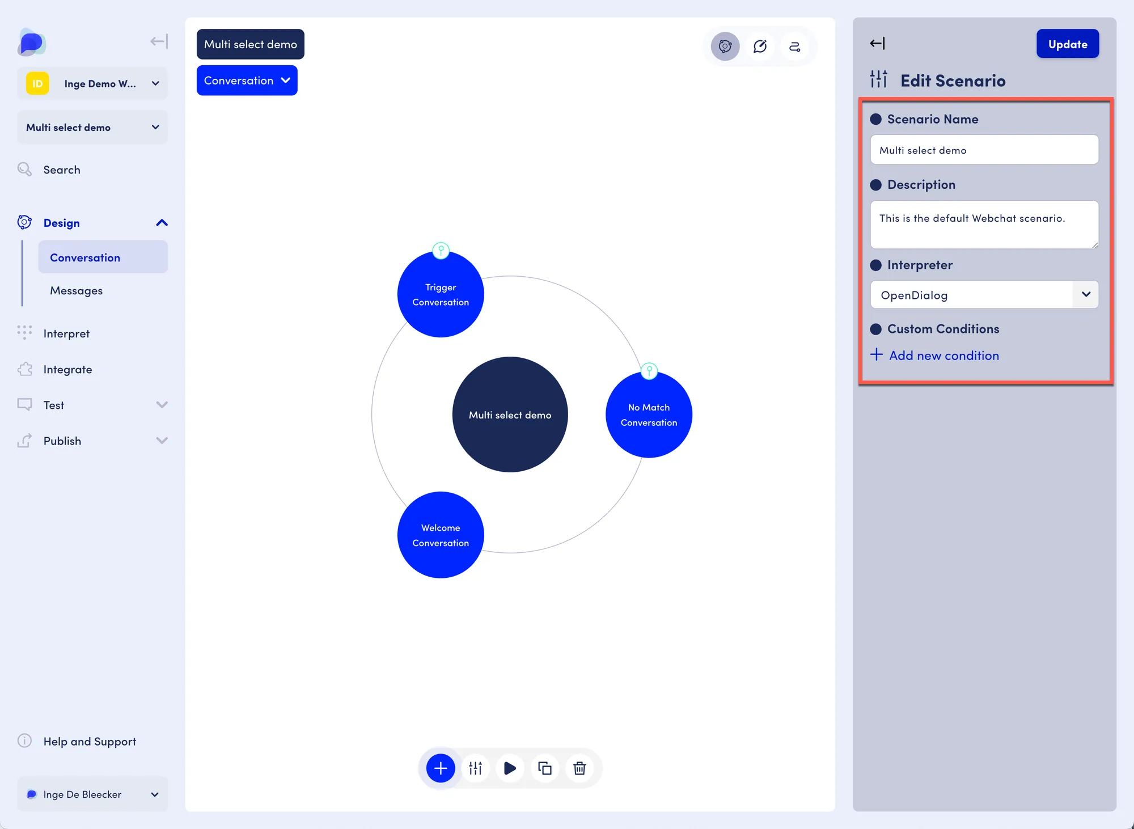Open the Interpret section
The height and width of the screenshot is (829, 1134).
[66, 333]
